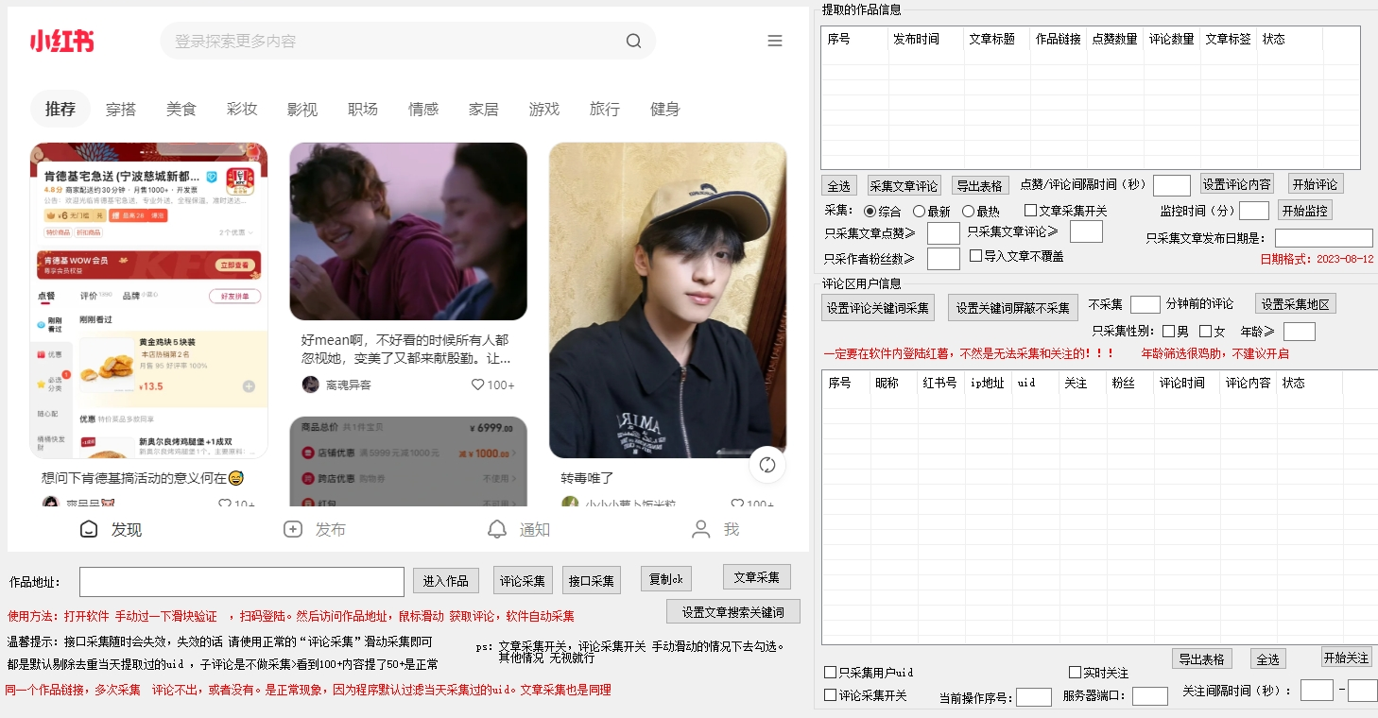
Task: Click inside the 作品地址 input field
Action: pyautogui.click(x=241, y=580)
